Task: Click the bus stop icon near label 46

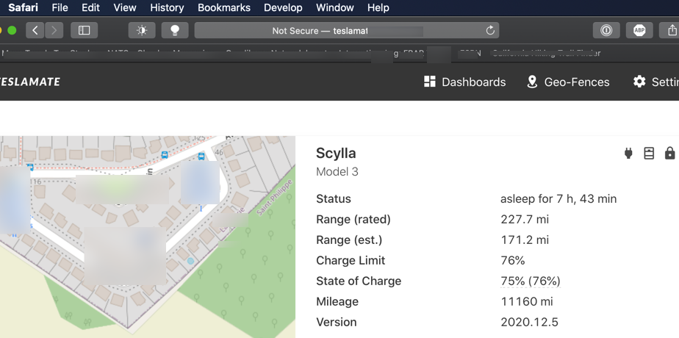Action: point(201,157)
